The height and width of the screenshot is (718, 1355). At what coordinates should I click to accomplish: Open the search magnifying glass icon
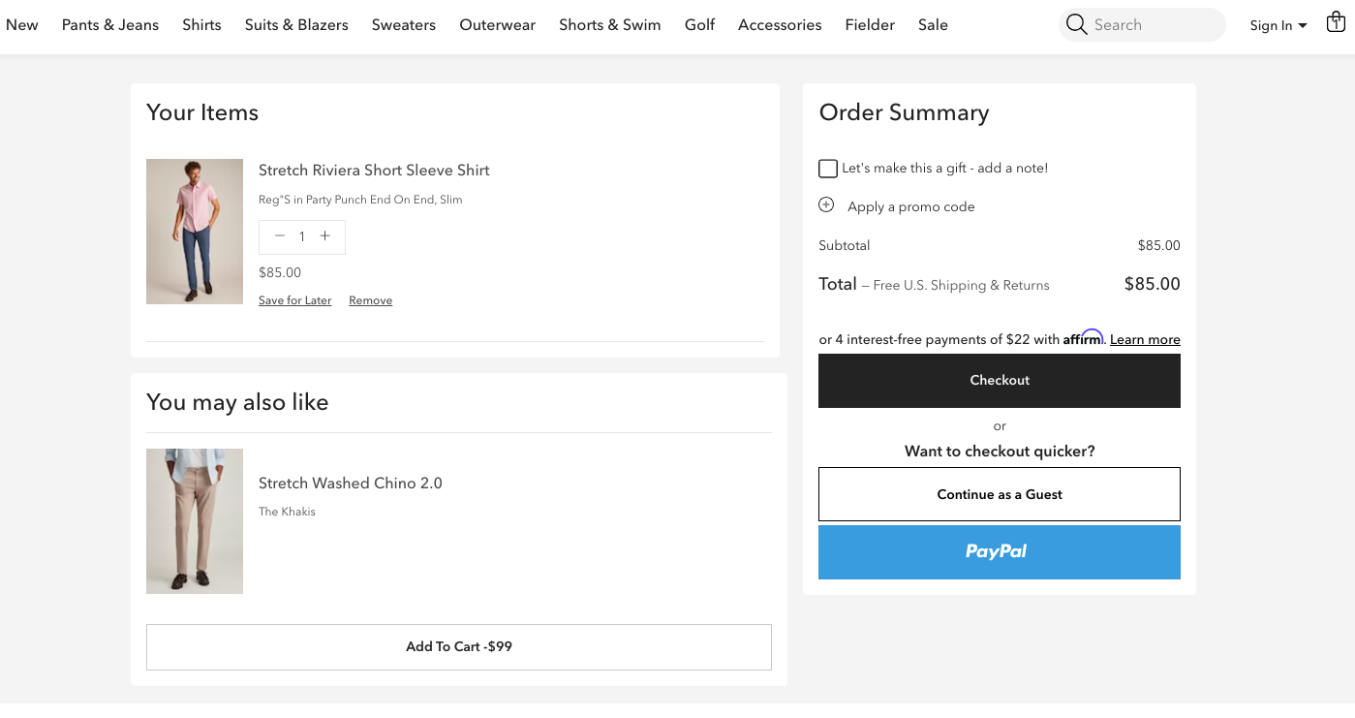(1076, 25)
